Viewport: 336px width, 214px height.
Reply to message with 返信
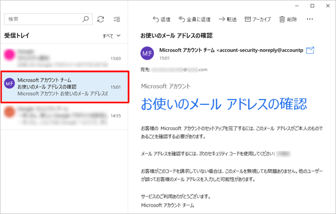161,20
